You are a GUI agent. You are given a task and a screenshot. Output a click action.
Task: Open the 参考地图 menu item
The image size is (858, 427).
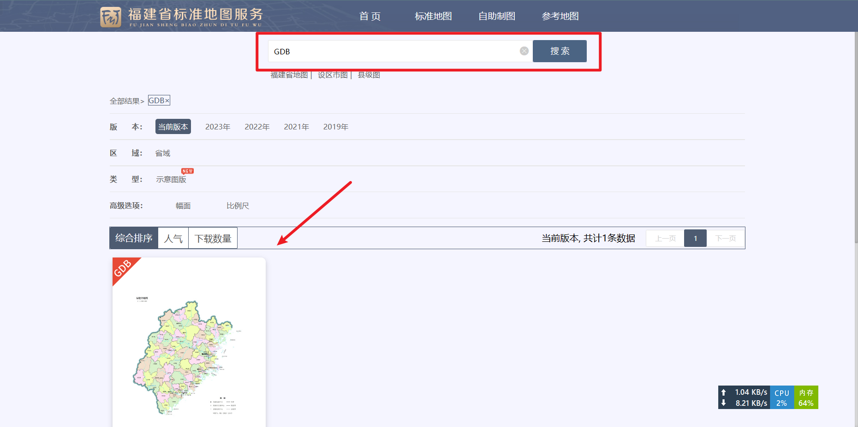coord(560,16)
